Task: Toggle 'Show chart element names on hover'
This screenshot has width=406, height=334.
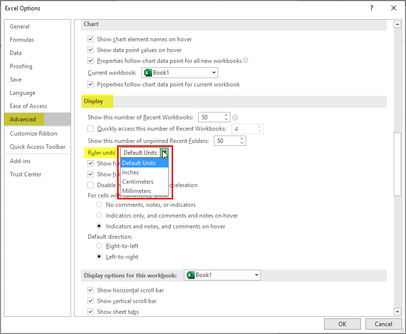Action: (x=90, y=39)
